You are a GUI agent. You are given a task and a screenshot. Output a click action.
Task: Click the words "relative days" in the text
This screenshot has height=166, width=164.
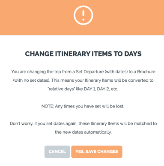tap(61, 89)
